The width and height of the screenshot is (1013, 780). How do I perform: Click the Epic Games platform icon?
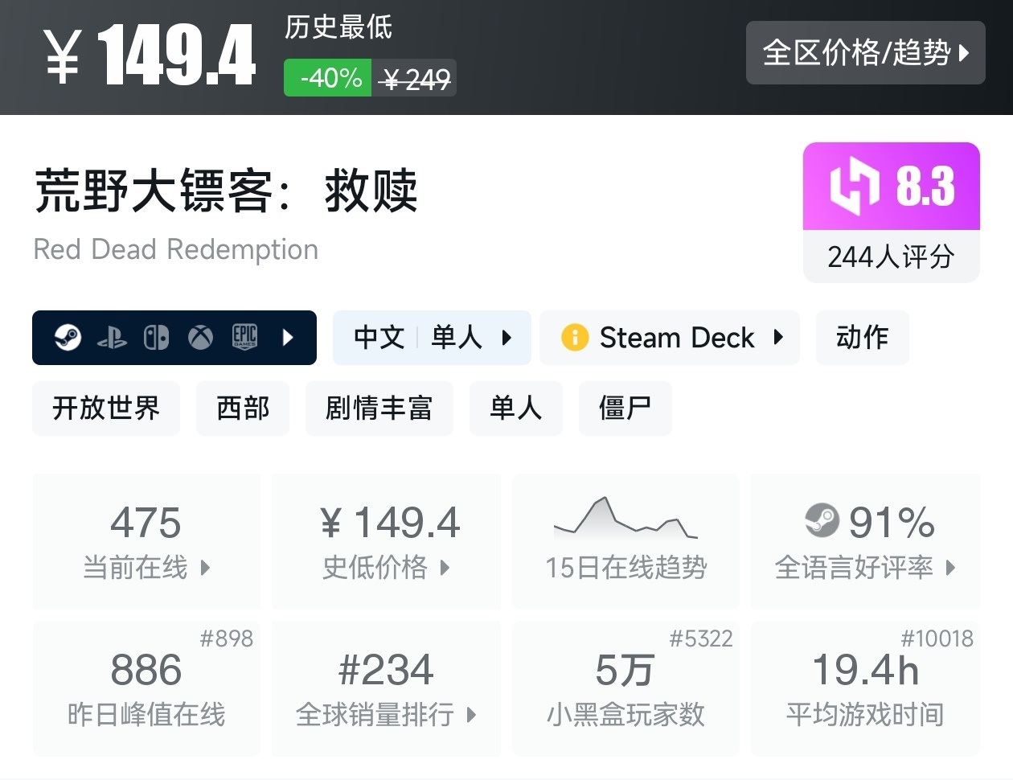point(244,337)
